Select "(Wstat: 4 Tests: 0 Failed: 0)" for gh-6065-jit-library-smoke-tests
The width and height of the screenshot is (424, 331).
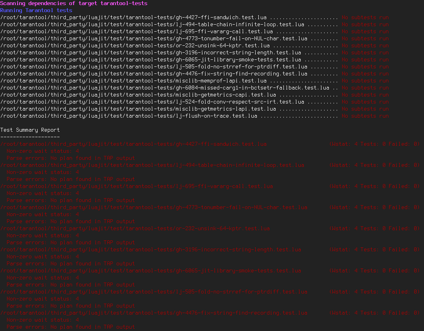coord(375,270)
